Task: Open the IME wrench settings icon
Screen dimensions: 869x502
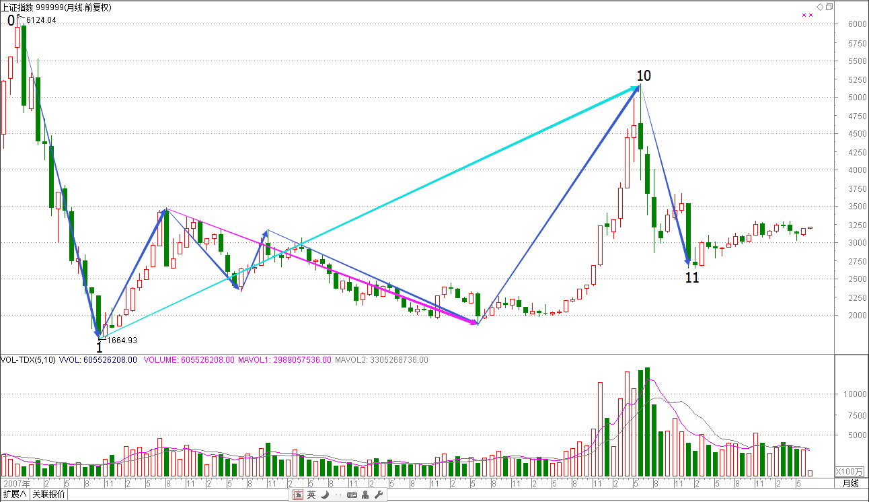Action: point(378,495)
